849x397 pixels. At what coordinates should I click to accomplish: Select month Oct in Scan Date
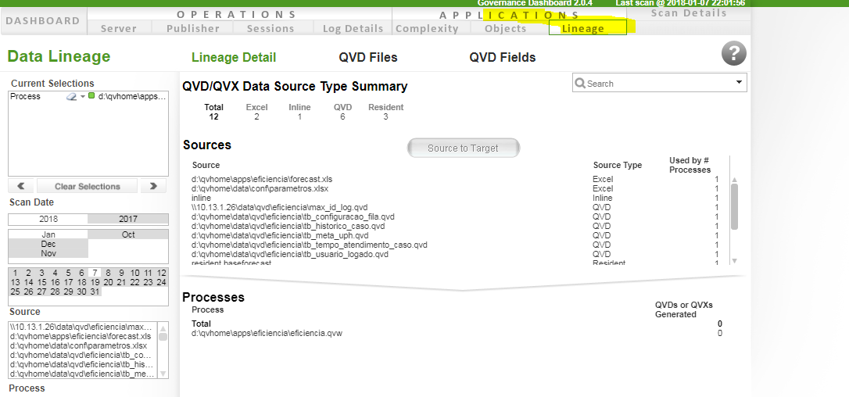click(127, 234)
